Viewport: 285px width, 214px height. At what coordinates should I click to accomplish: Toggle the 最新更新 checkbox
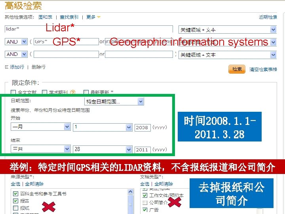tap(86, 92)
